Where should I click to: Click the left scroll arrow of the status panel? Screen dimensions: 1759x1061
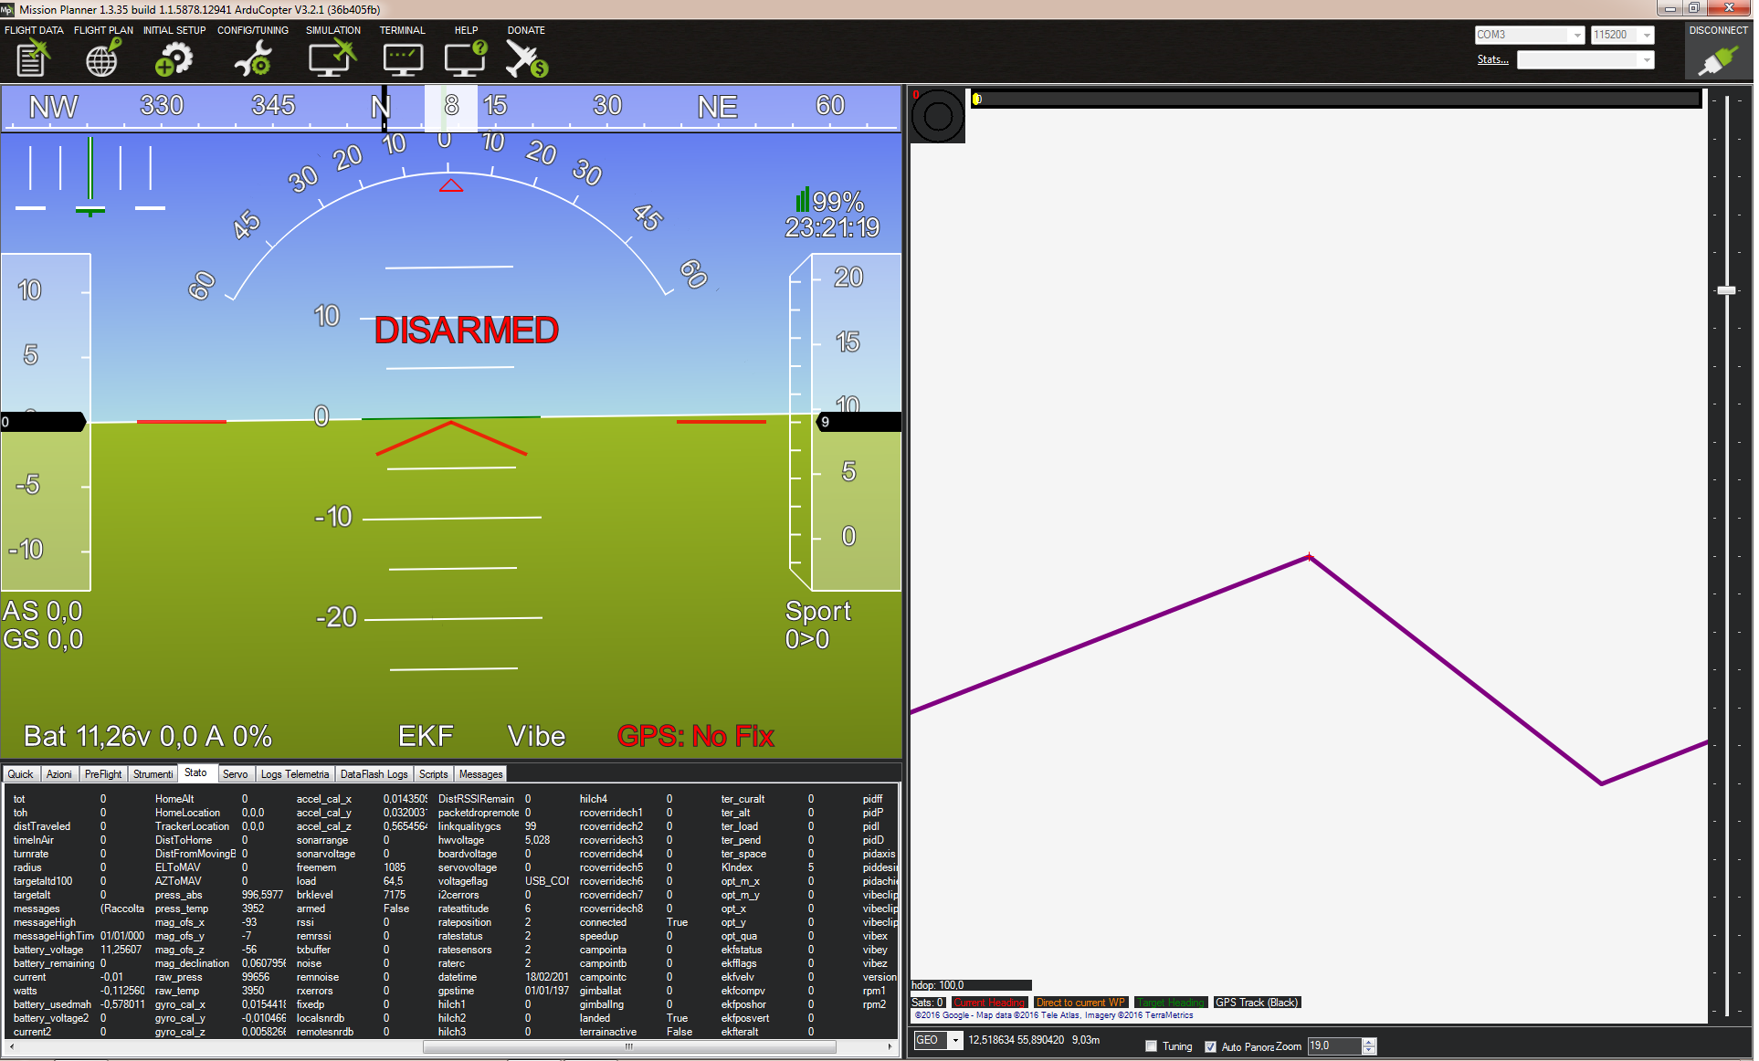(x=11, y=1047)
